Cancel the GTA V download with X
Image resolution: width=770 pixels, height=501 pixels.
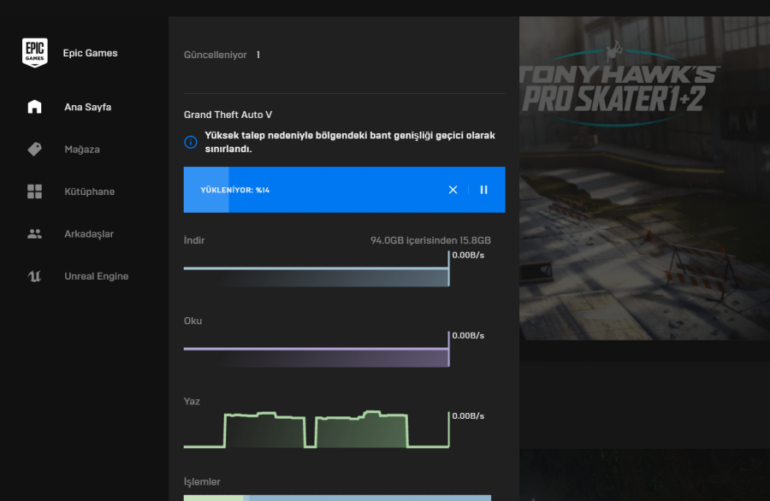453,190
